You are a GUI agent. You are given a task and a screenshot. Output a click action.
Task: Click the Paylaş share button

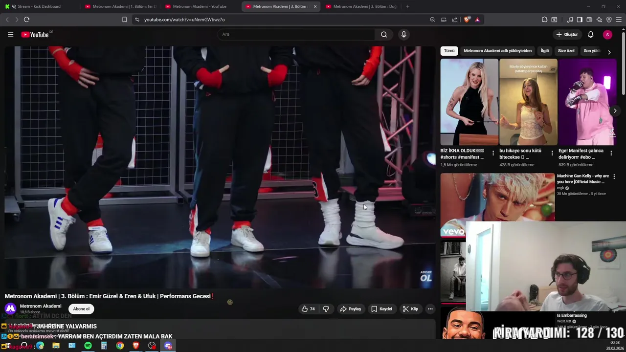[351, 309]
